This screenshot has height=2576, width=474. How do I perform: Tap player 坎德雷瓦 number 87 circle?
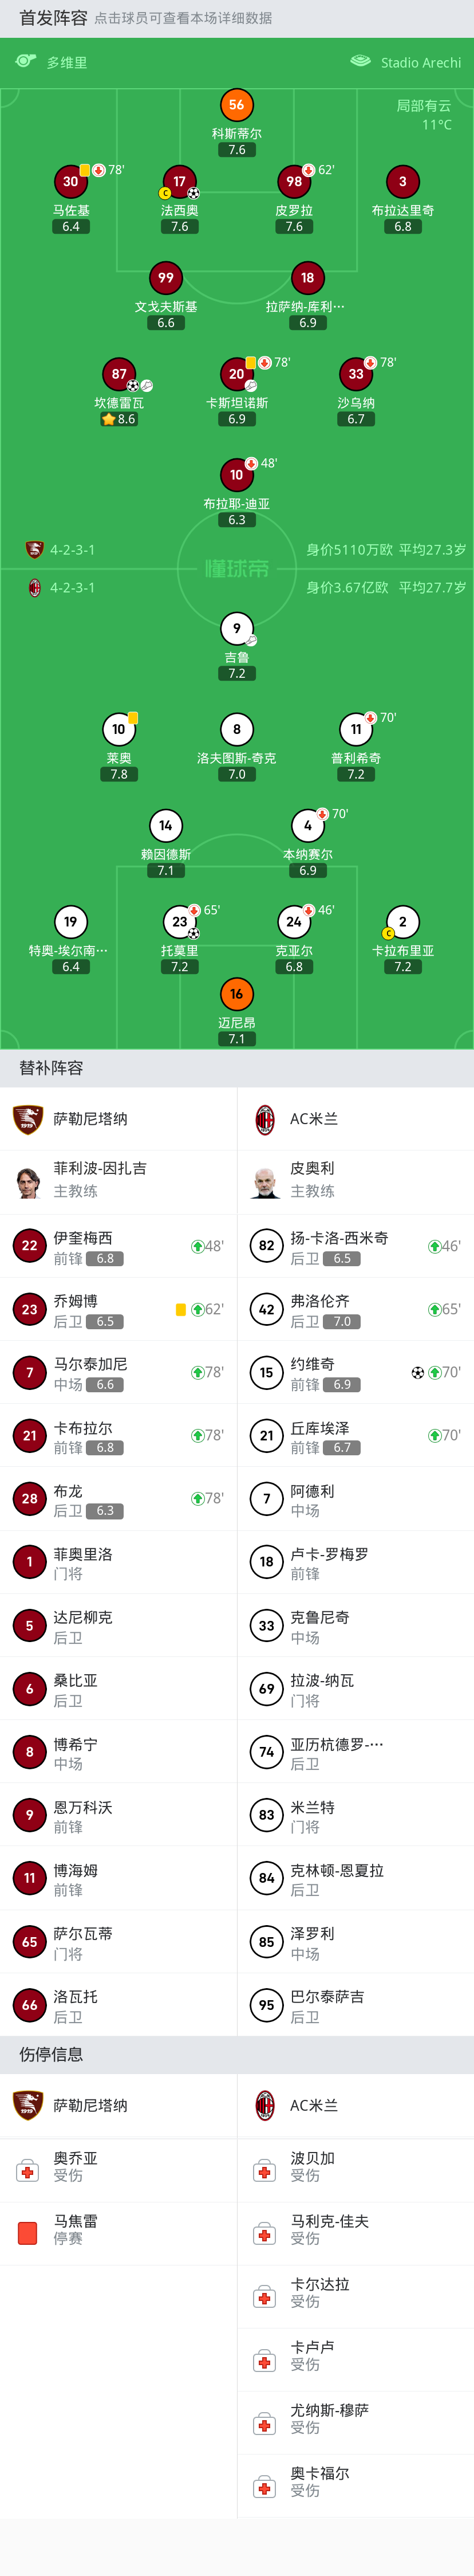119,374
